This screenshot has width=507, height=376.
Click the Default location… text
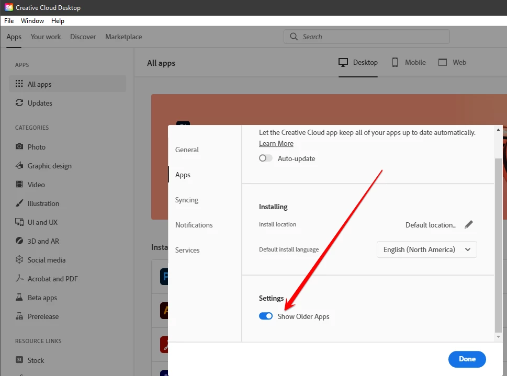point(431,225)
